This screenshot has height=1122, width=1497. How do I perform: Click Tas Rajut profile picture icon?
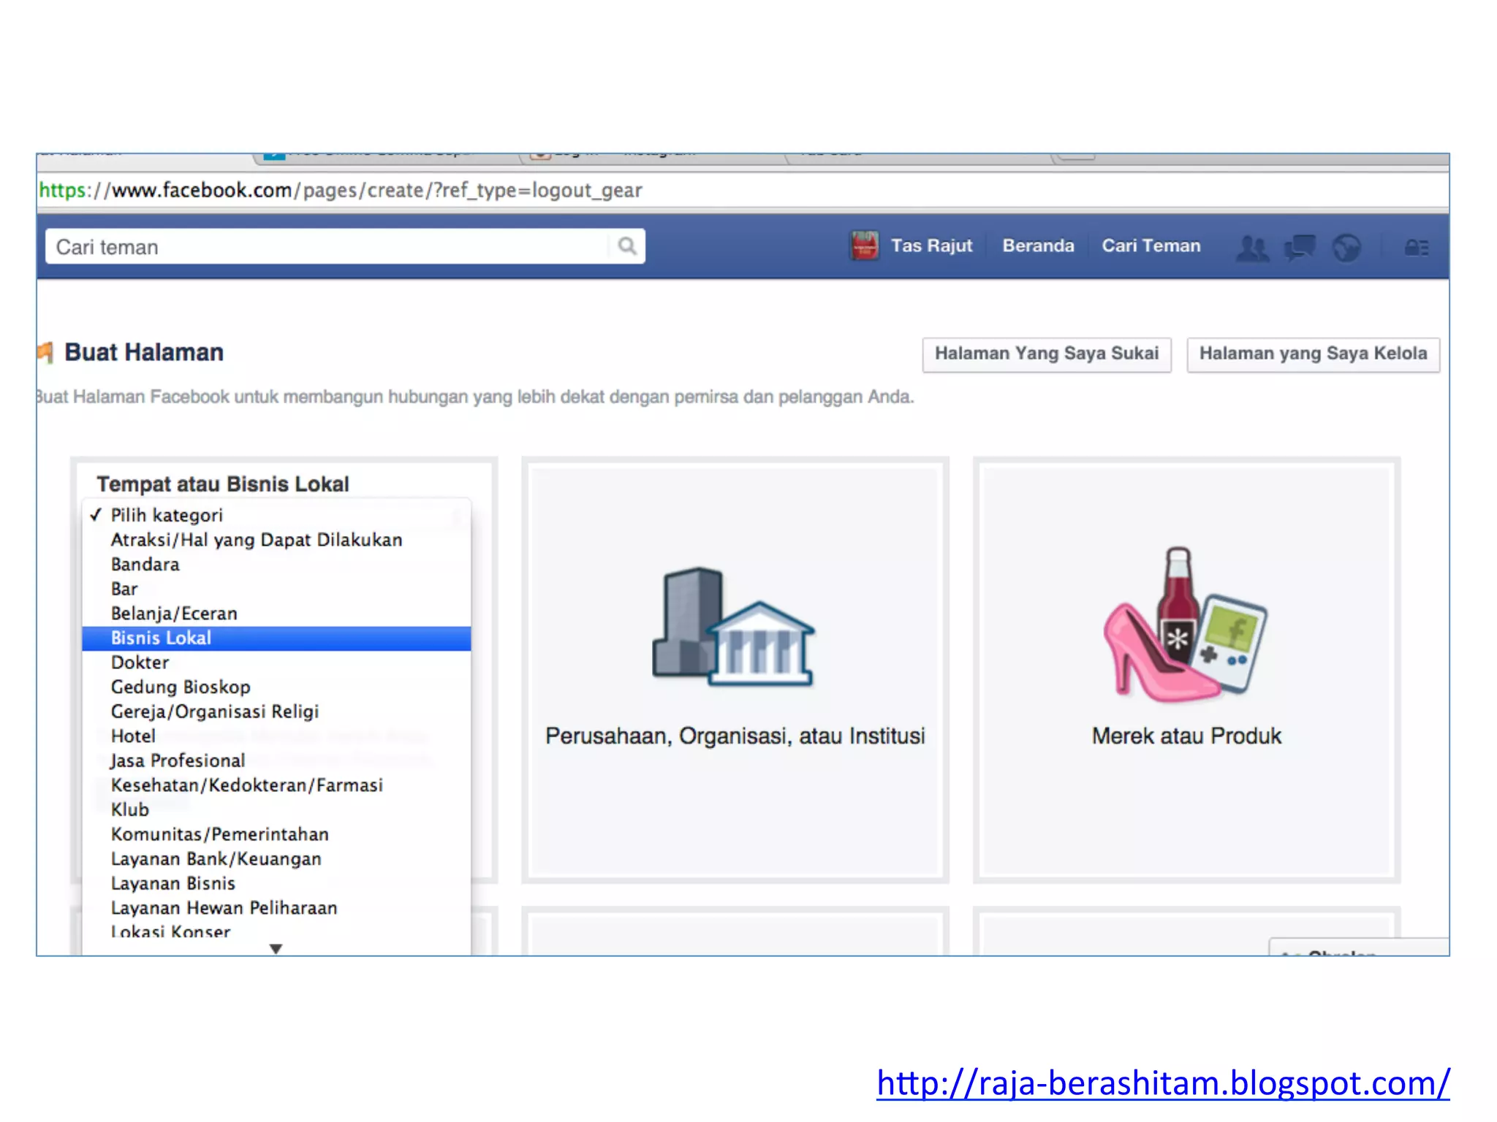coord(864,246)
